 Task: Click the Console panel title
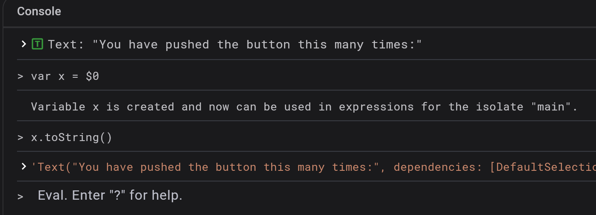[x=39, y=11]
